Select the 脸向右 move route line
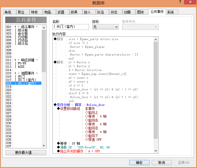This screenshot has height=168, width=197. click(103, 120)
